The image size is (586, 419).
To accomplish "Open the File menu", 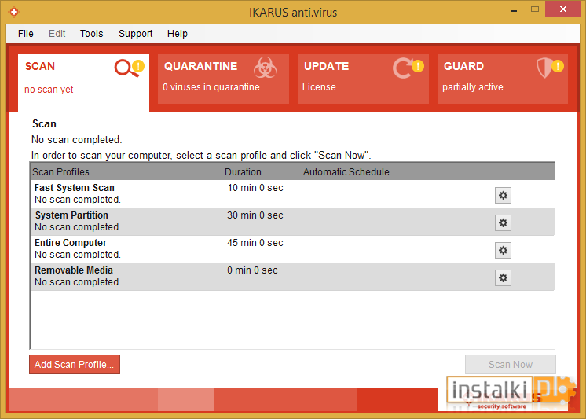I will 26,34.
